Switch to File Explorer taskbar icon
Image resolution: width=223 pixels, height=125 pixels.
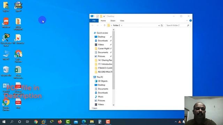pyautogui.click(x=92, y=122)
